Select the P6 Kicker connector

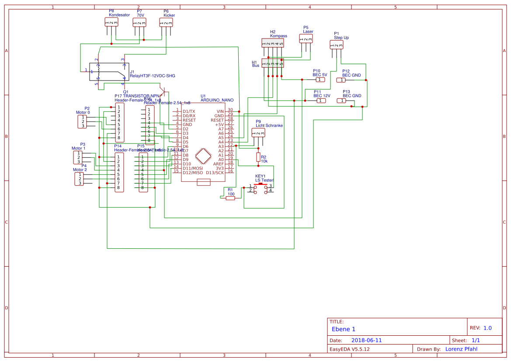click(x=166, y=22)
